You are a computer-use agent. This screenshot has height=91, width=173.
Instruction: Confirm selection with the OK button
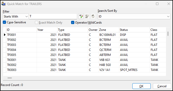(141, 86)
